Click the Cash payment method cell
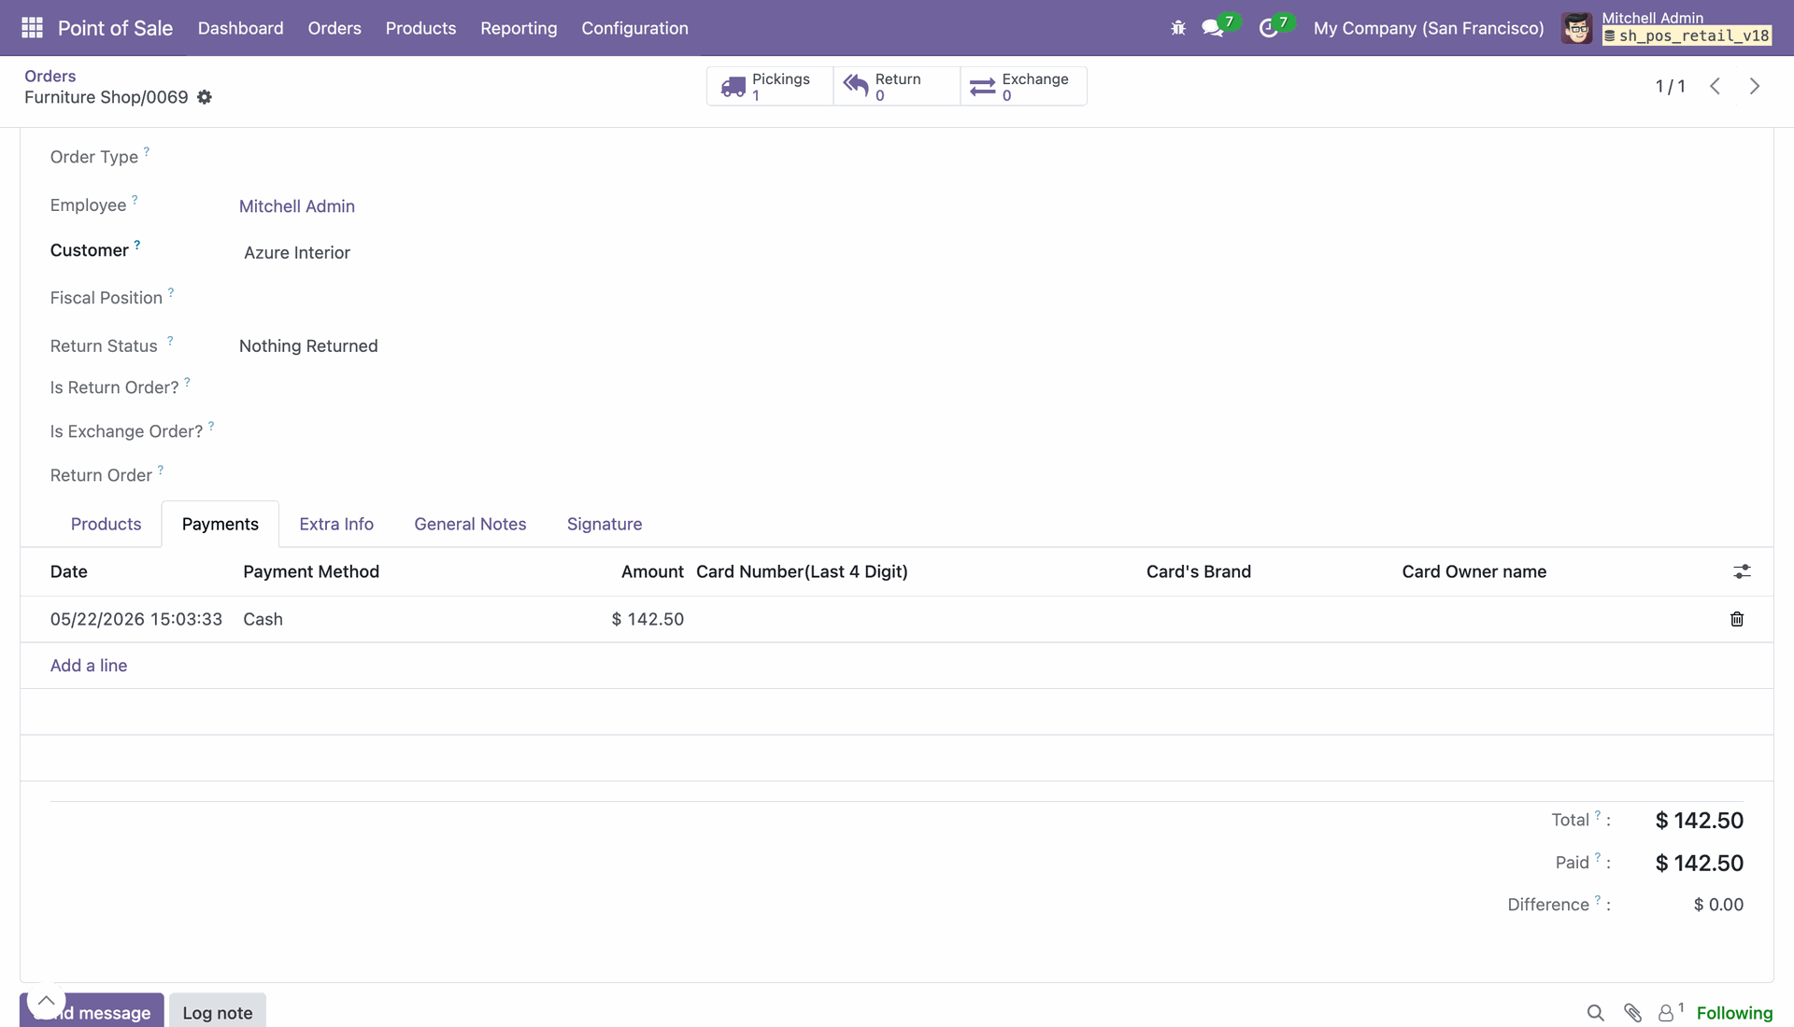This screenshot has height=1027, width=1794. click(x=263, y=619)
